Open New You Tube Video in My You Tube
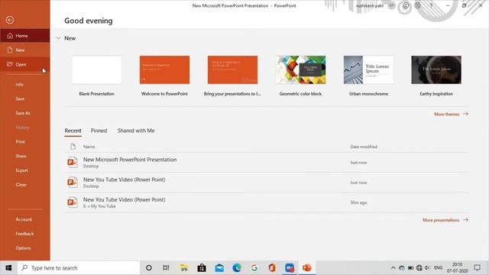 click(266, 202)
